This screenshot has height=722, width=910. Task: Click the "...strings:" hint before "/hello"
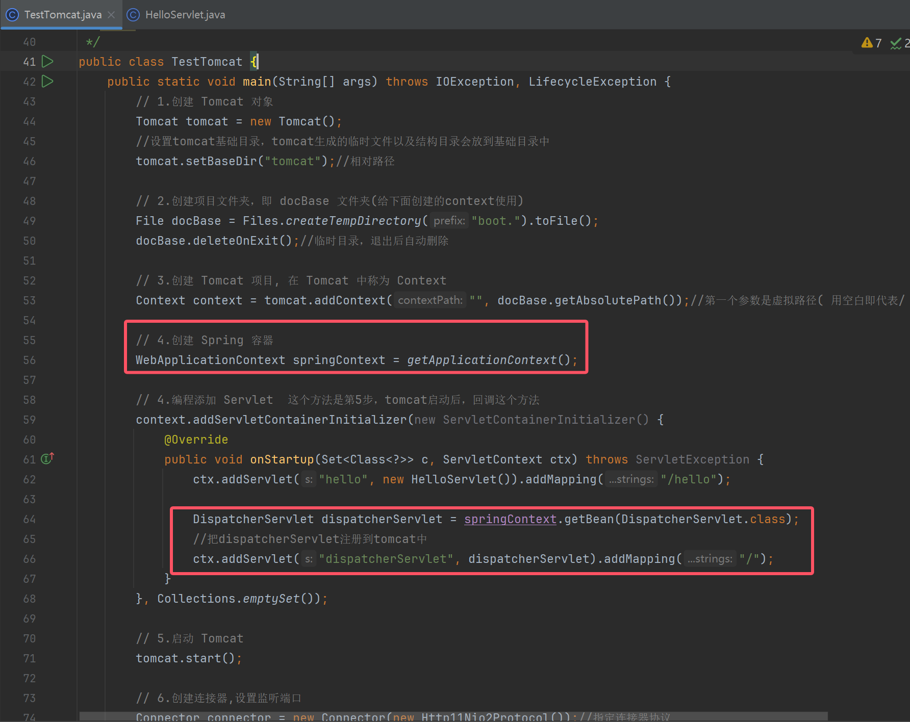click(631, 479)
